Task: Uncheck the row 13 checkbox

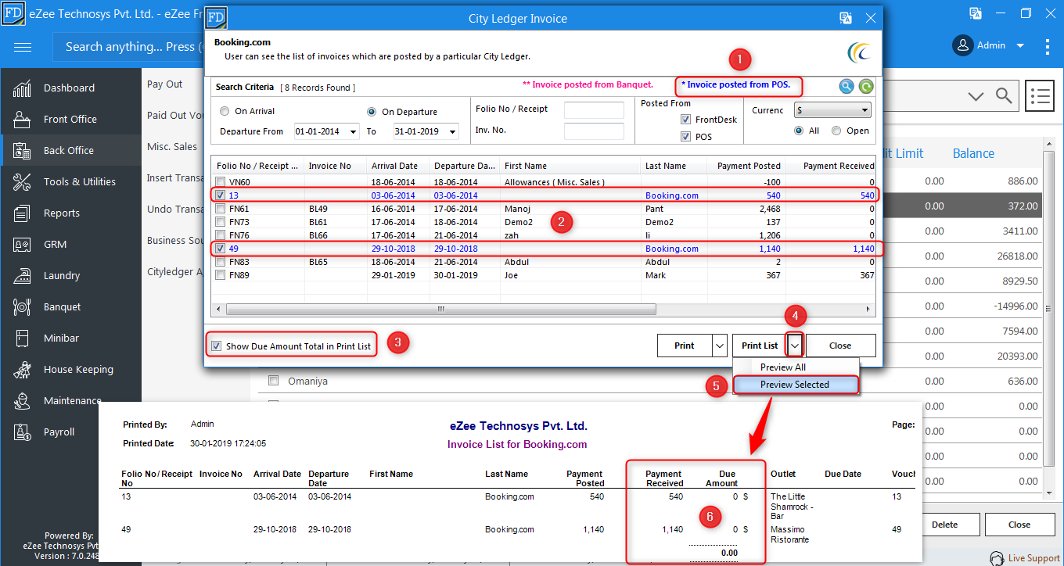Action: pyautogui.click(x=221, y=195)
